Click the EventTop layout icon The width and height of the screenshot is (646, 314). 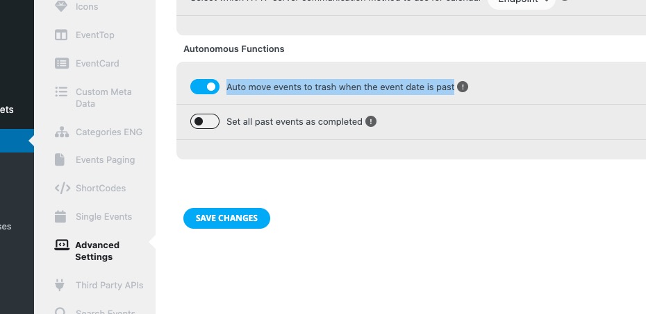tap(61, 35)
